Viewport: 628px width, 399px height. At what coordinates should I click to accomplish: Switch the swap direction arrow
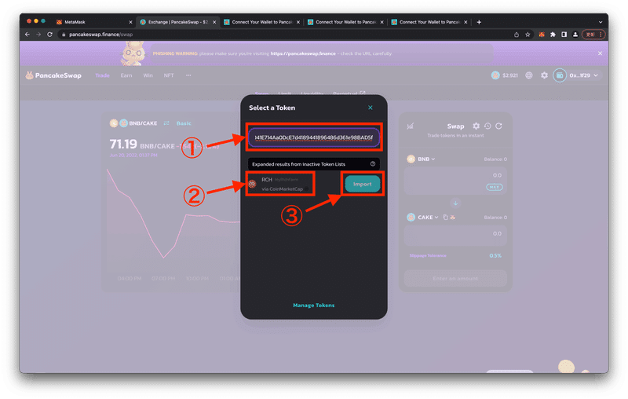(x=455, y=203)
